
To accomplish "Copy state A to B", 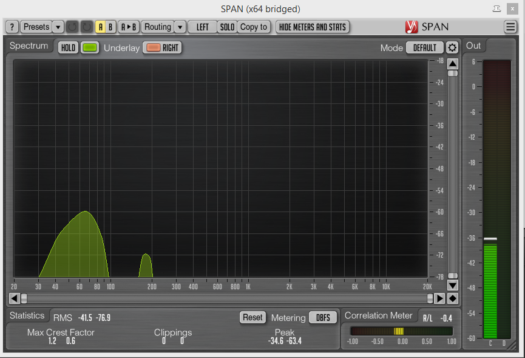I will coord(129,27).
